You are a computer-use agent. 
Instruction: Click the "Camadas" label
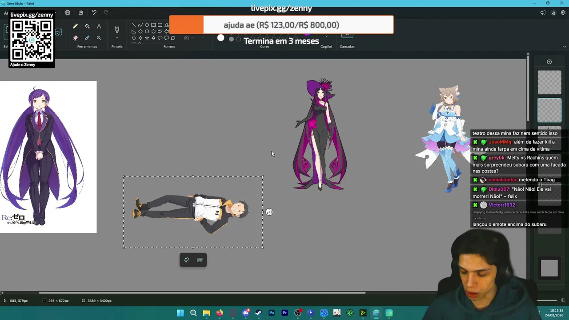[347, 47]
